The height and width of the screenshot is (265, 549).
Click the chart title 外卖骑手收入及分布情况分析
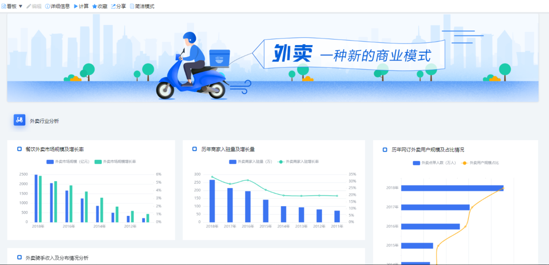57,258
